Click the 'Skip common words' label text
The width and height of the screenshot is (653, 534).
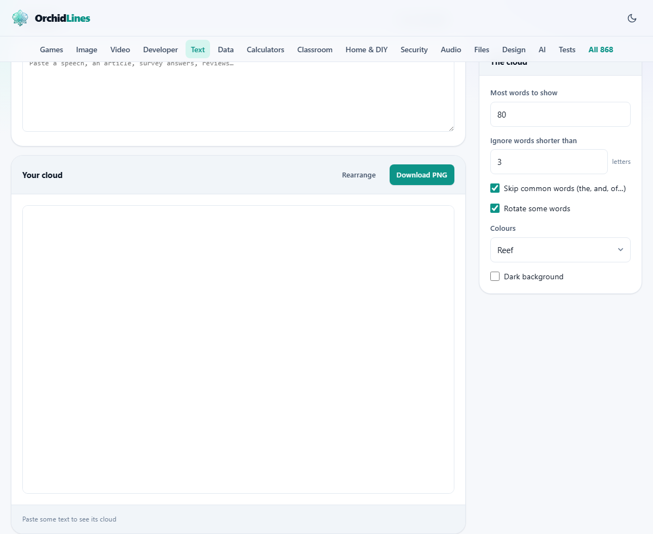pyautogui.click(x=565, y=188)
